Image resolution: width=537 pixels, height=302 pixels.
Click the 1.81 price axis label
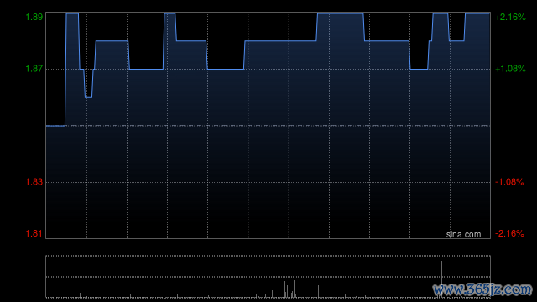(34, 233)
